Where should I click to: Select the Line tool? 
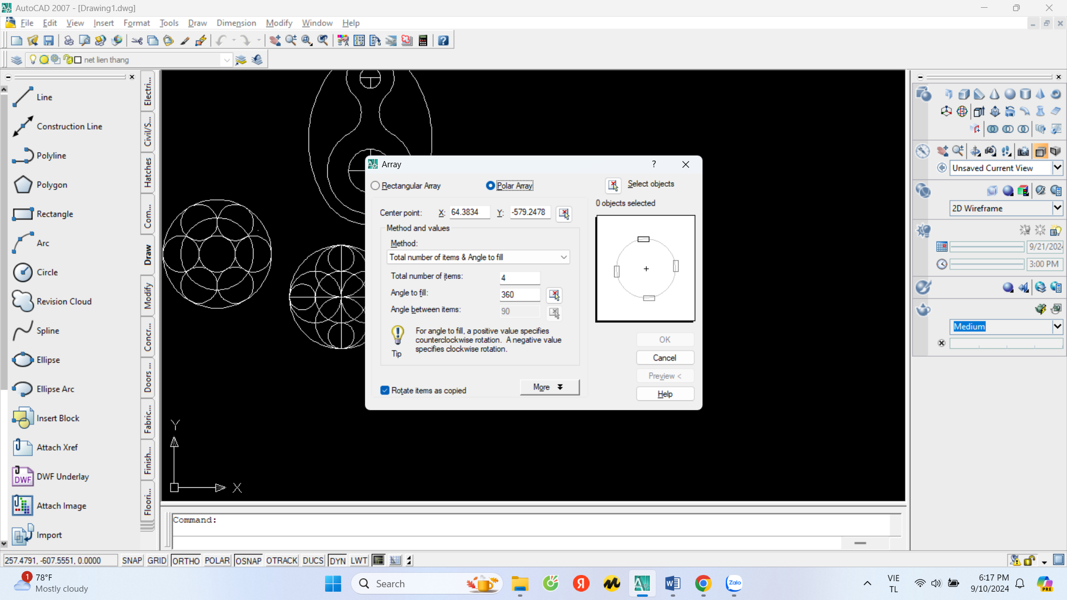click(x=33, y=97)
